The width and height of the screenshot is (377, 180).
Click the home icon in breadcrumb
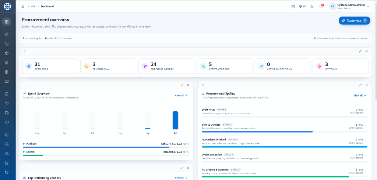(x=23, y=7)
